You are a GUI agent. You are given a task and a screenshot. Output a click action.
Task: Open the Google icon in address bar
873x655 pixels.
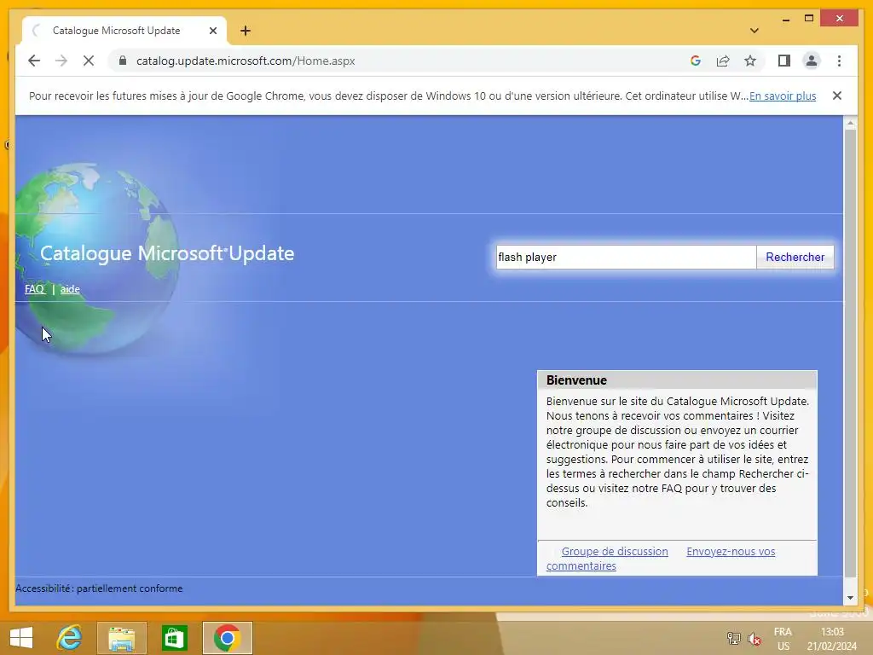pos(696,61)
